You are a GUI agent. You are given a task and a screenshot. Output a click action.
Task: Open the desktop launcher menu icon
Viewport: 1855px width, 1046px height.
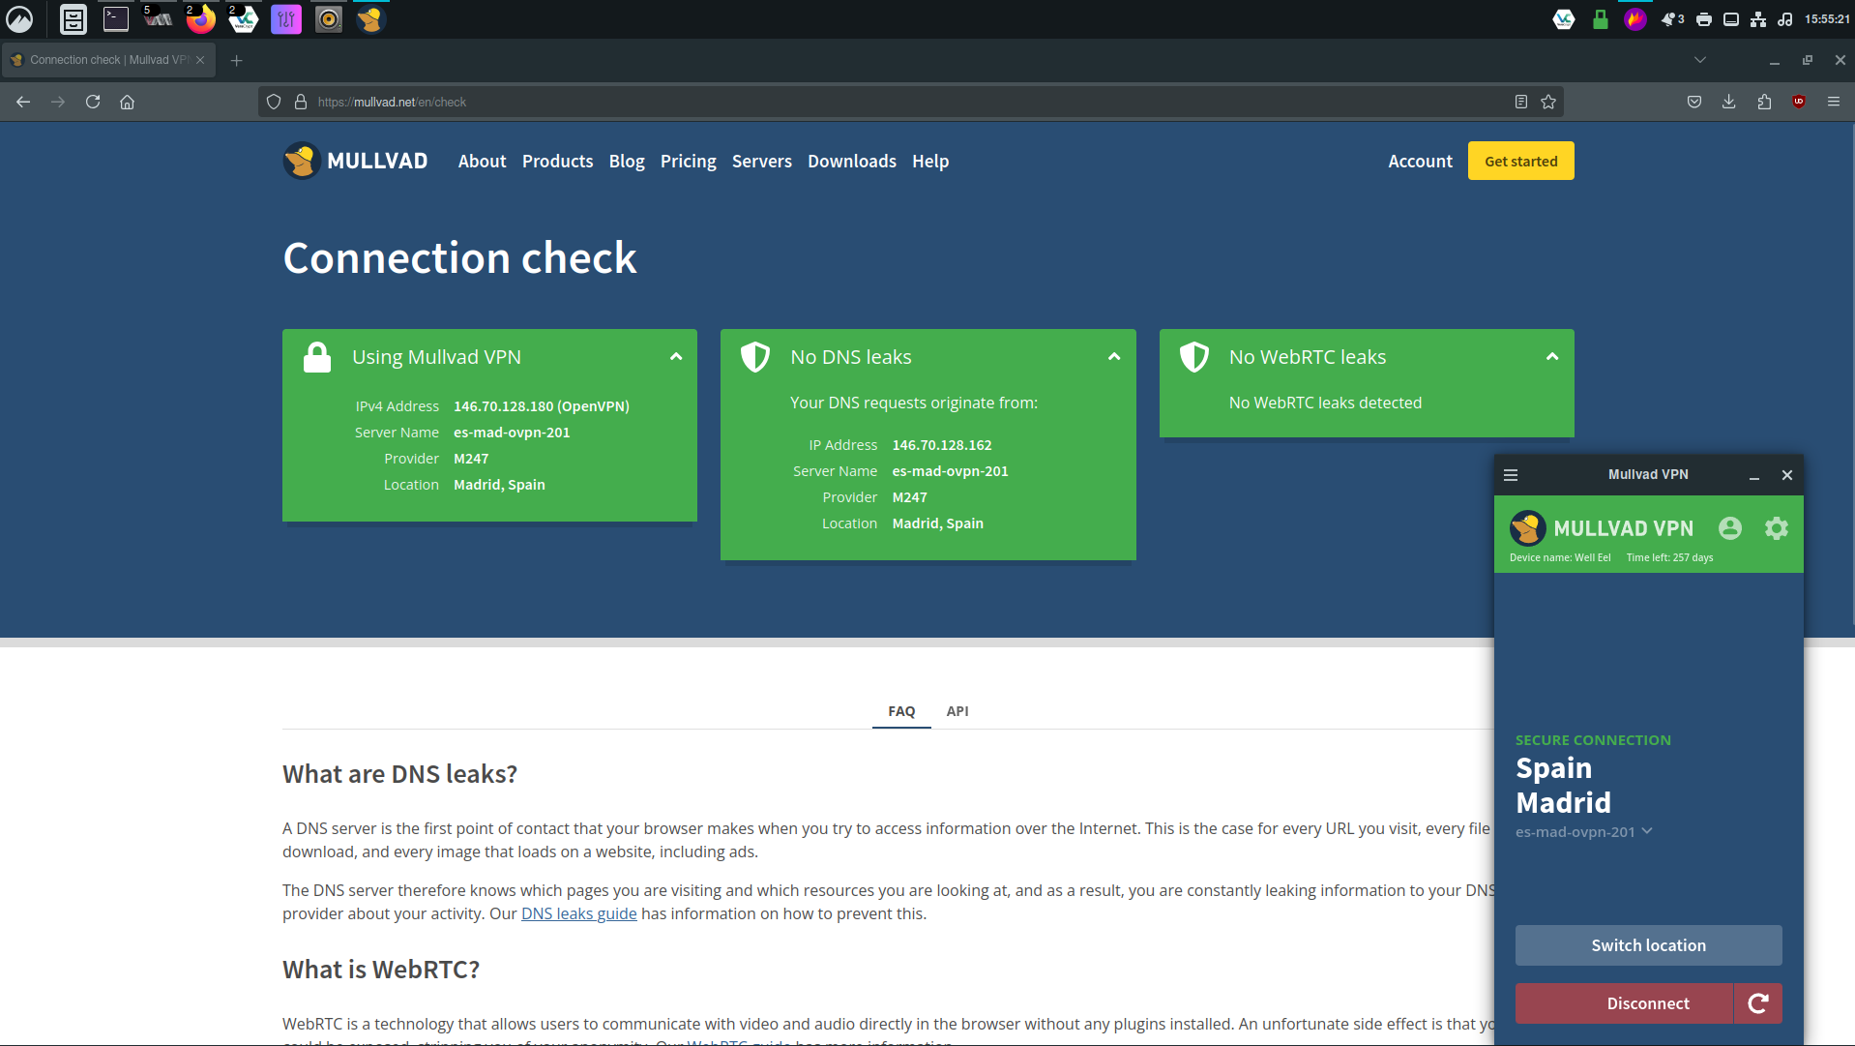(19, 18)
